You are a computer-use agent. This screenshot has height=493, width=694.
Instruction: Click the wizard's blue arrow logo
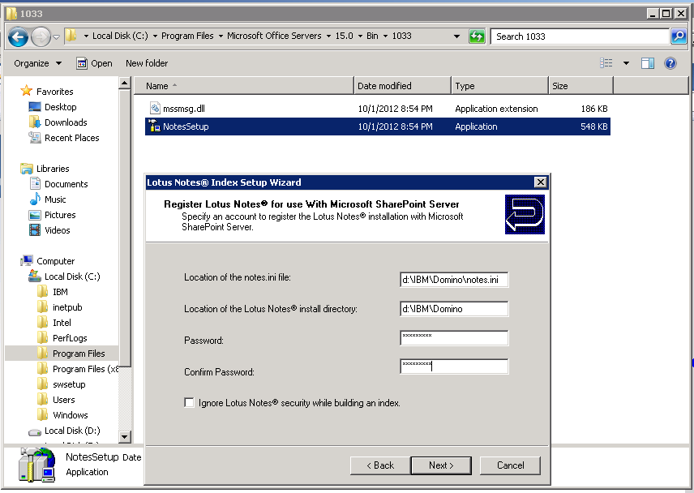(525, 215)
